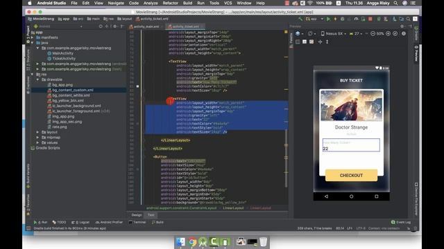Collapse the java folder
This screenshot has height=249, width=444.
[x=33, y=43]
